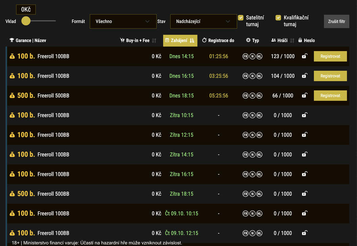357x246 pixels.
Task: Open the Formát dropdown showing Všechno
Action: (123, 21)
